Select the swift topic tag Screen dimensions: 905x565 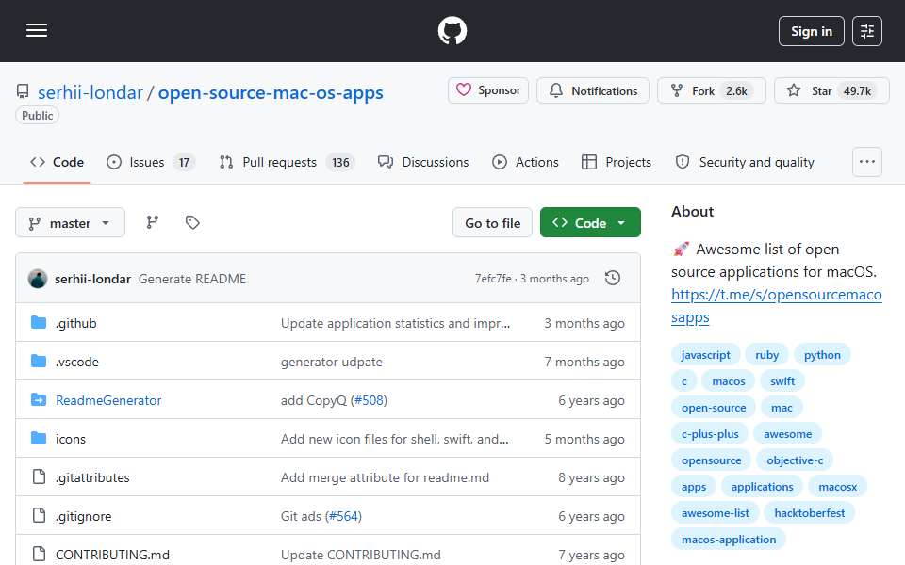point(782,381)
